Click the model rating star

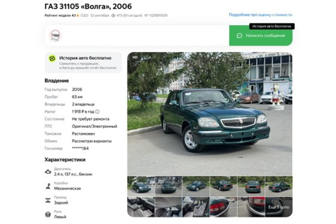(78, 16)
